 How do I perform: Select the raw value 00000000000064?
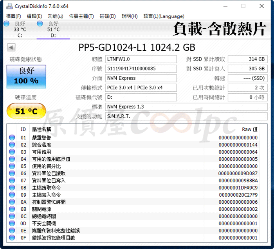(238, 152)
